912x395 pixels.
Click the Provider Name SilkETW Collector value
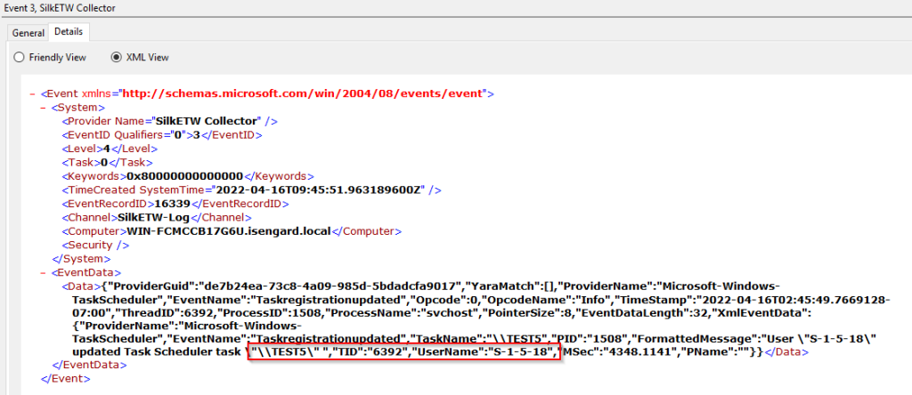coord(207,121)
